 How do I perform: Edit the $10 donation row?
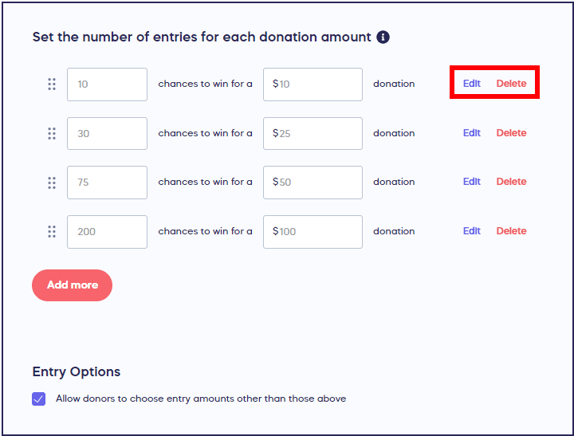coord(472,84)
